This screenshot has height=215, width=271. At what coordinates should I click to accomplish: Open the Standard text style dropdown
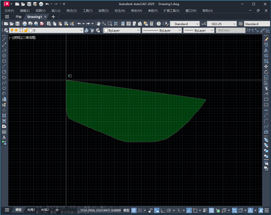pyautogui.click(x=184, y=23)
